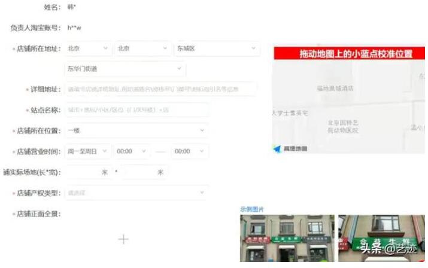Open the first example storefront thumbnail
The image size is (428, 268).
click(285, 238)
